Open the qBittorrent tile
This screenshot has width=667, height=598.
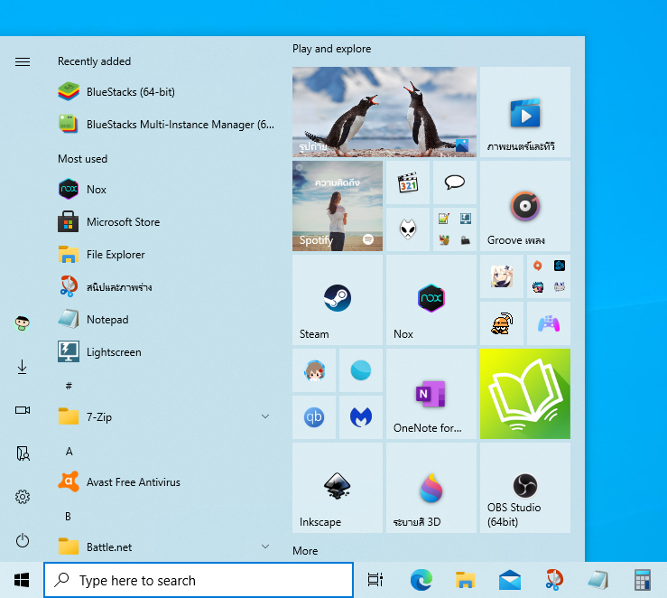(x=314, y=417)
